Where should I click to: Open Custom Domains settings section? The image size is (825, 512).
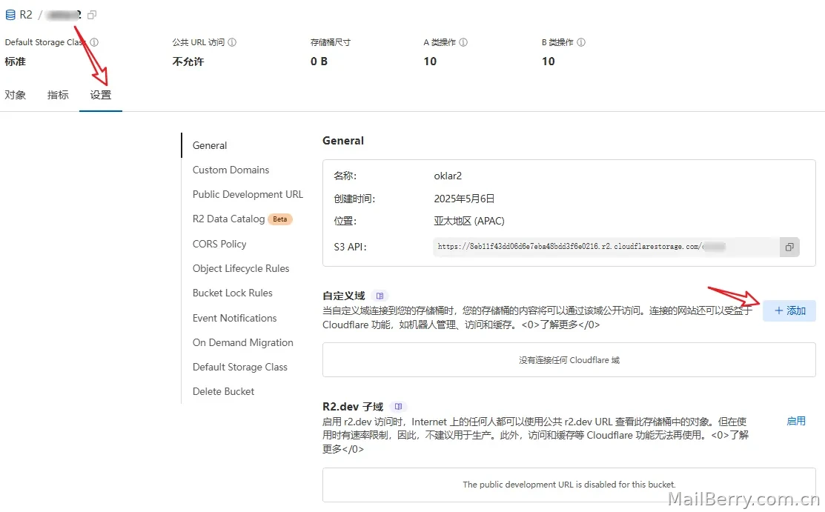pos(231,170)
